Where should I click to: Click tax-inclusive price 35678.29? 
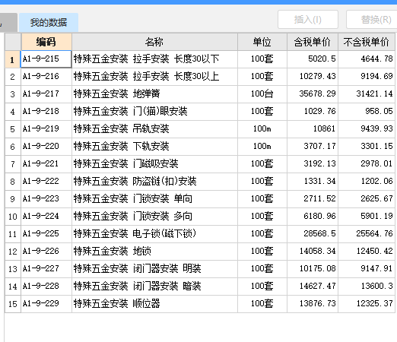pos(313,94)
